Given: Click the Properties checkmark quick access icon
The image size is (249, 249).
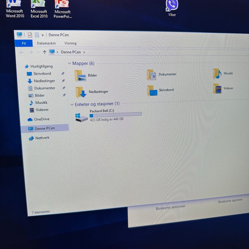Looking at the screenshot, I should coord(30,35).
